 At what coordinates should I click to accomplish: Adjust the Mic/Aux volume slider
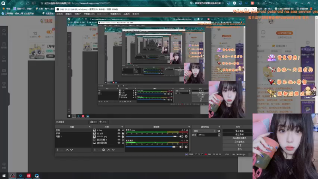[x=151, y=136]
